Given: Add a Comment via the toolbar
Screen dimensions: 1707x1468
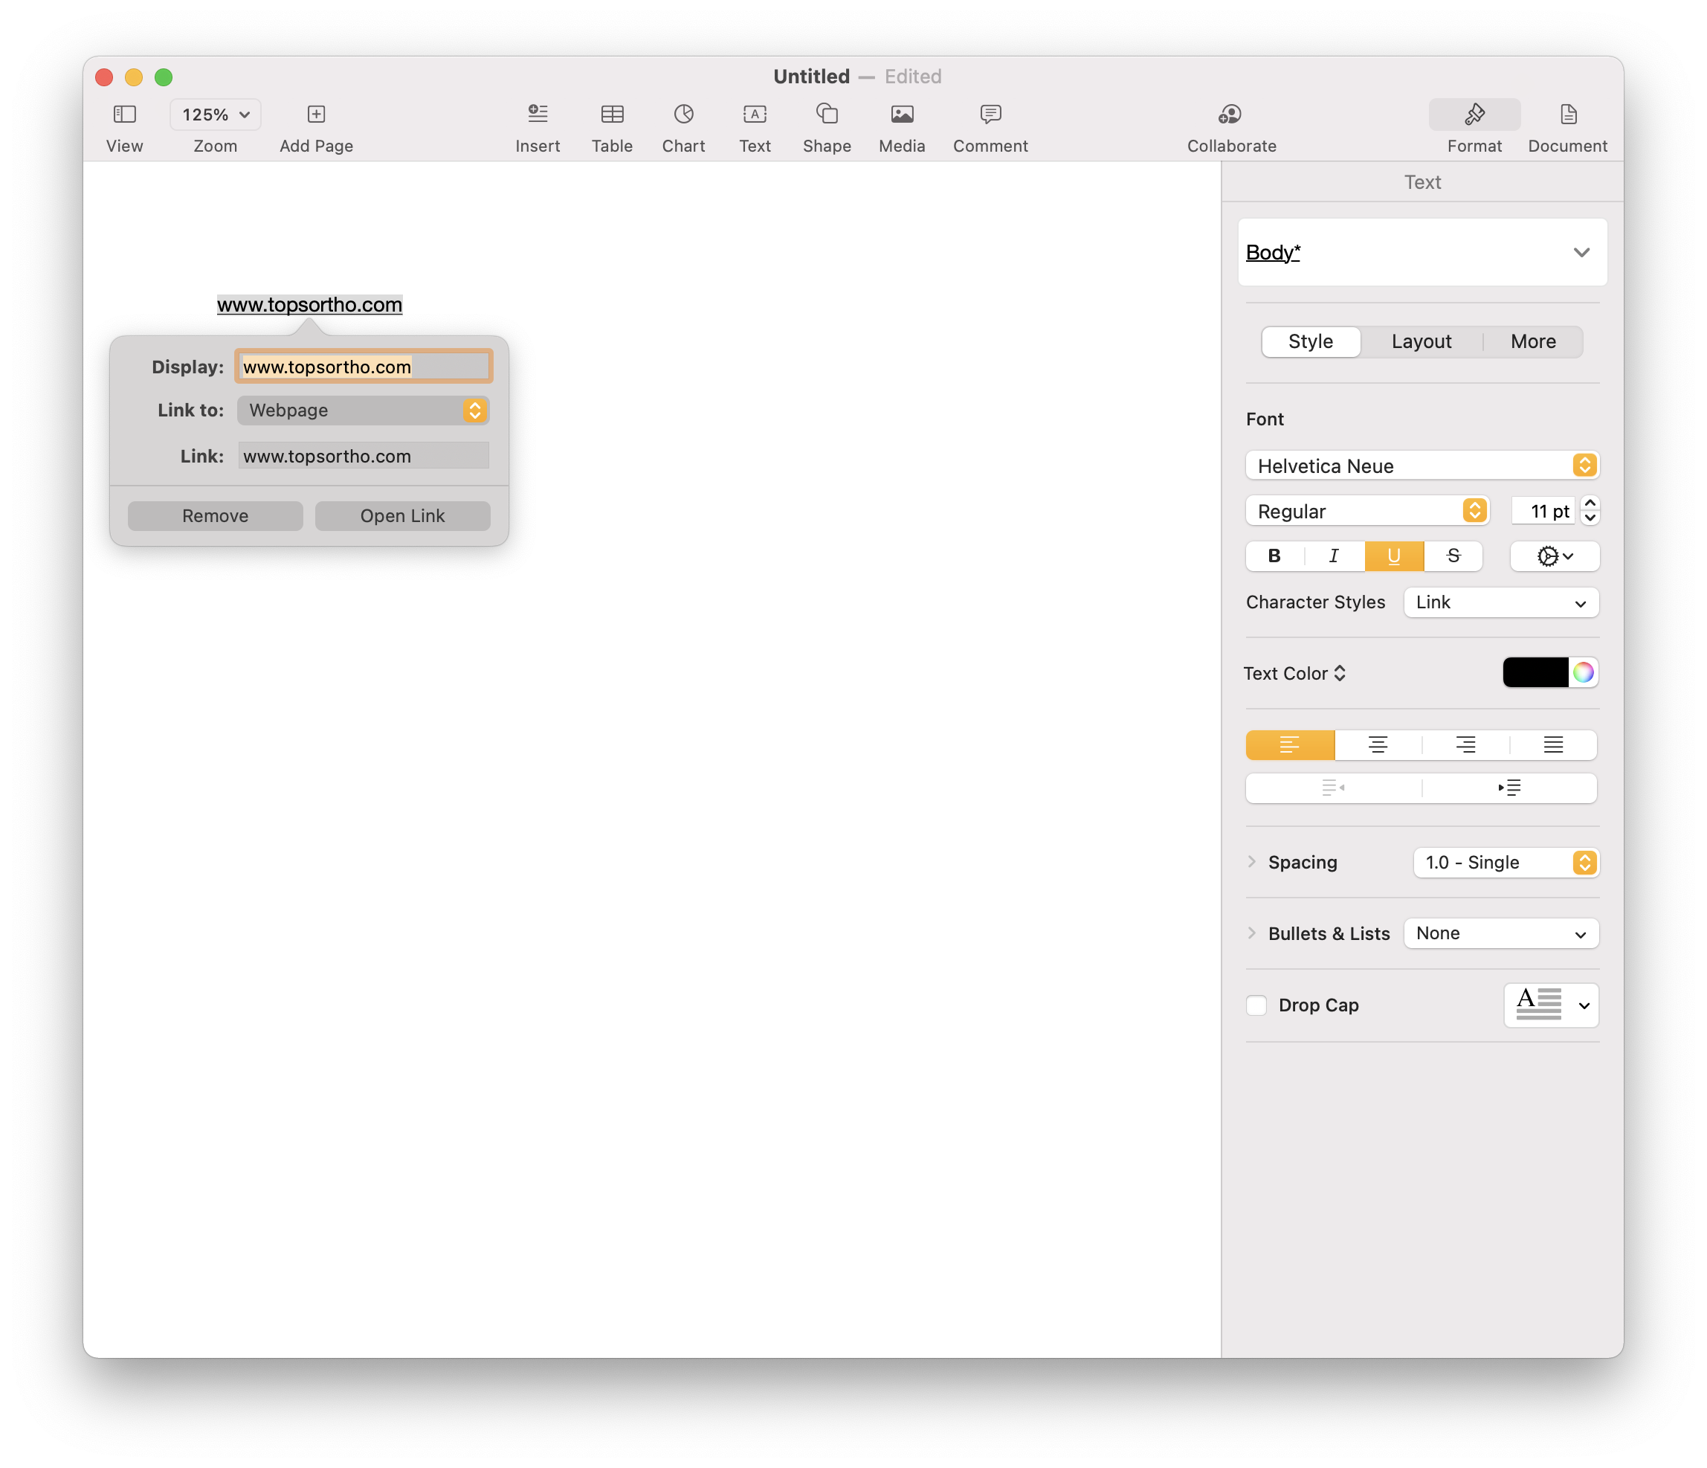Looking at the screenshot, I should [990, 114].
